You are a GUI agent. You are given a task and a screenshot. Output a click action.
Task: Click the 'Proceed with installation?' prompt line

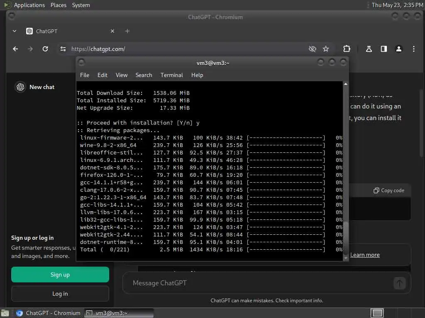[x=138, y=123]
